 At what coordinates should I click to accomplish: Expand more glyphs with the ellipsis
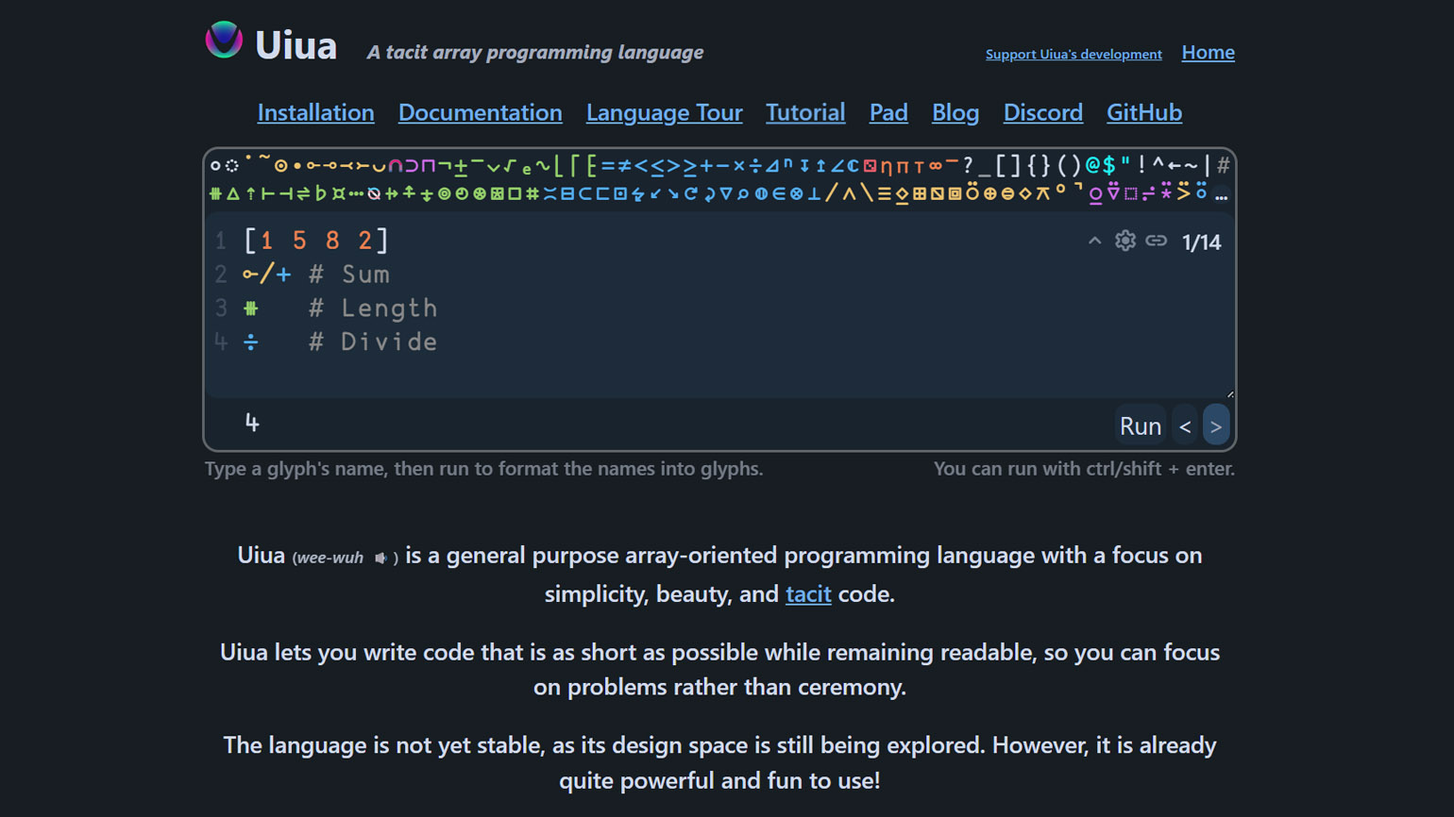pos(1221,195)
